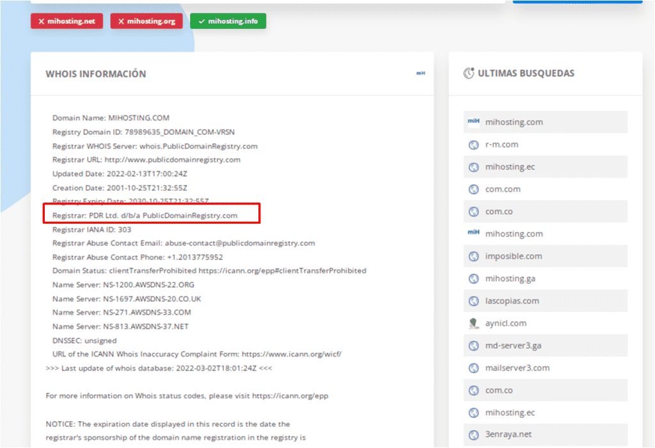Viewport: 655px width, 448px height.
Task: Click the line about Whois status codes
Action: (187, 396)
